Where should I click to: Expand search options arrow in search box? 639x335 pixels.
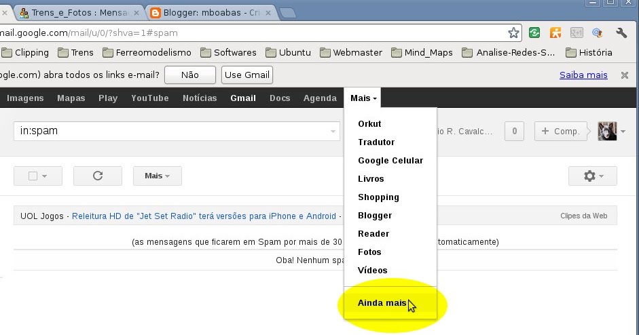tap(333, 132)
